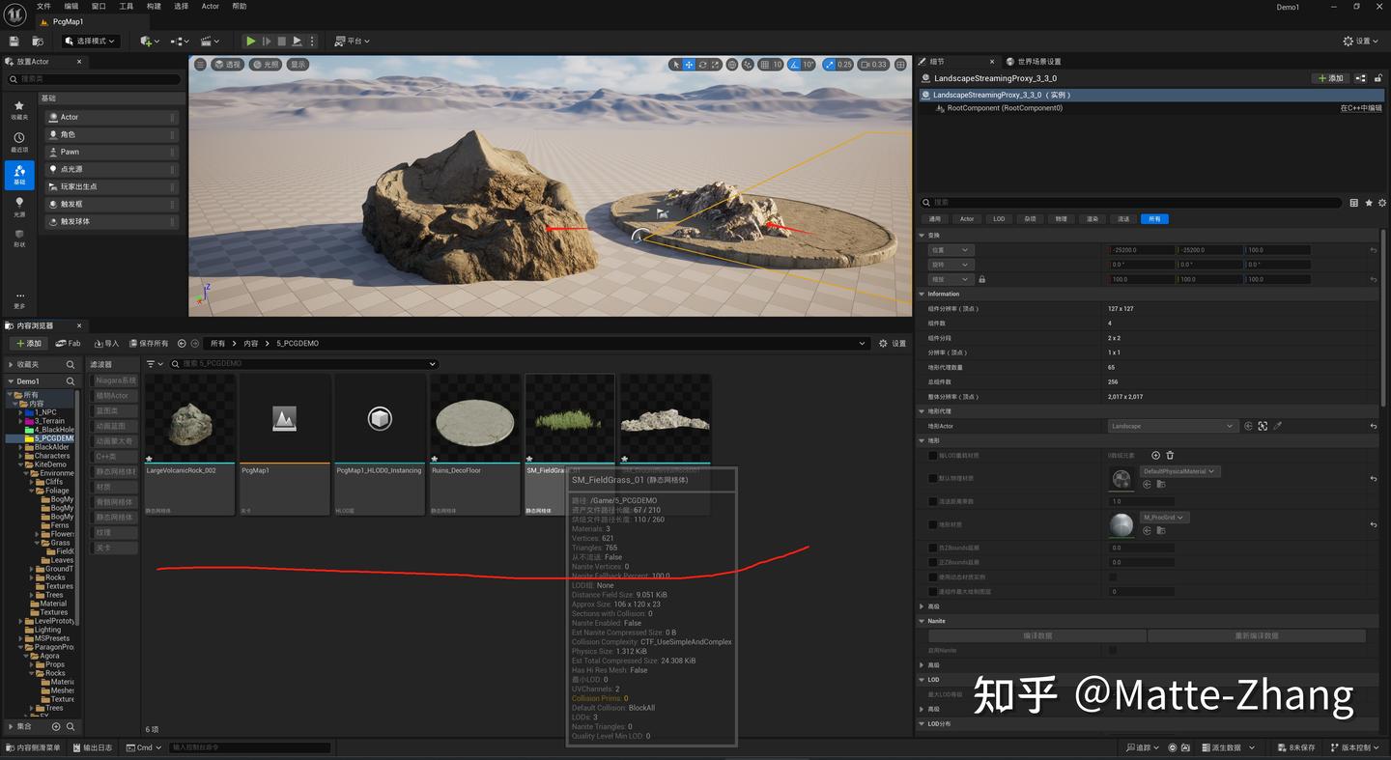Click the eyedropper next to Landscape actor
Viewport: 1391px width, 760px height.
[1277, 426]
